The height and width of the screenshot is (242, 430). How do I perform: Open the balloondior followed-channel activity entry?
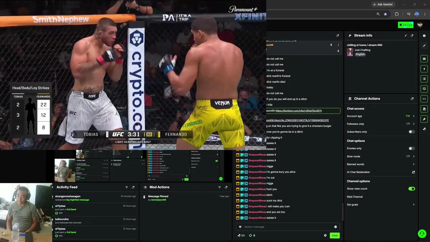pos(95,221)
